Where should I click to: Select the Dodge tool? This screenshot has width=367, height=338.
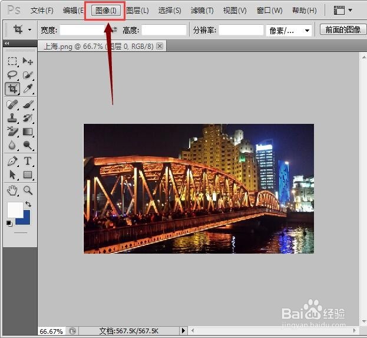(28, 145)
